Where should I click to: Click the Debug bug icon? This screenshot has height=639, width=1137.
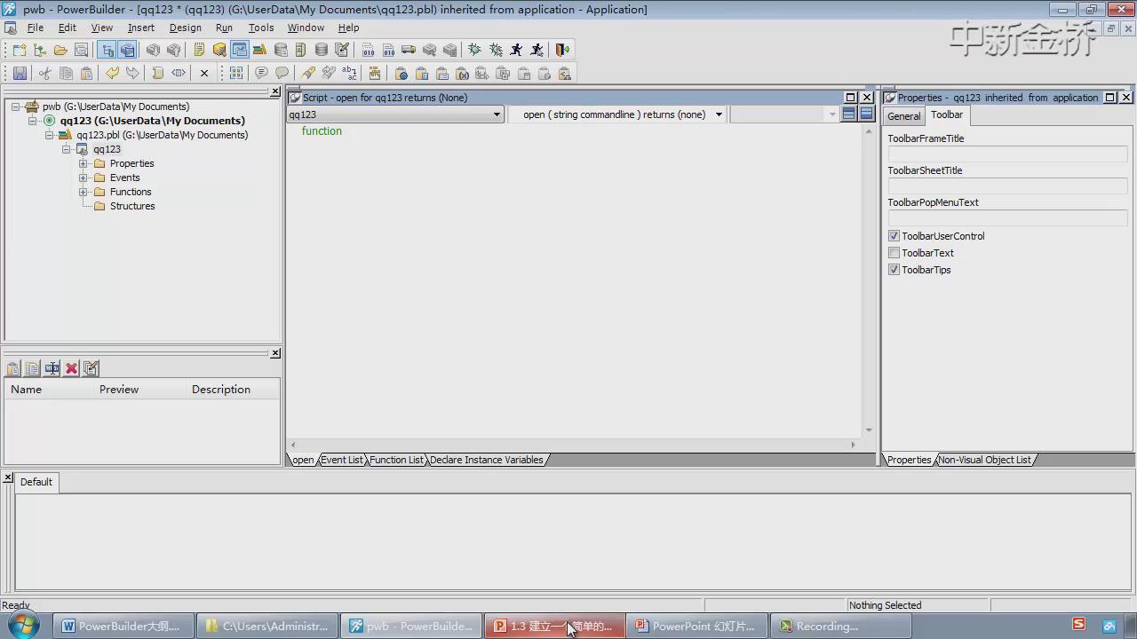(x=475, y=50)
